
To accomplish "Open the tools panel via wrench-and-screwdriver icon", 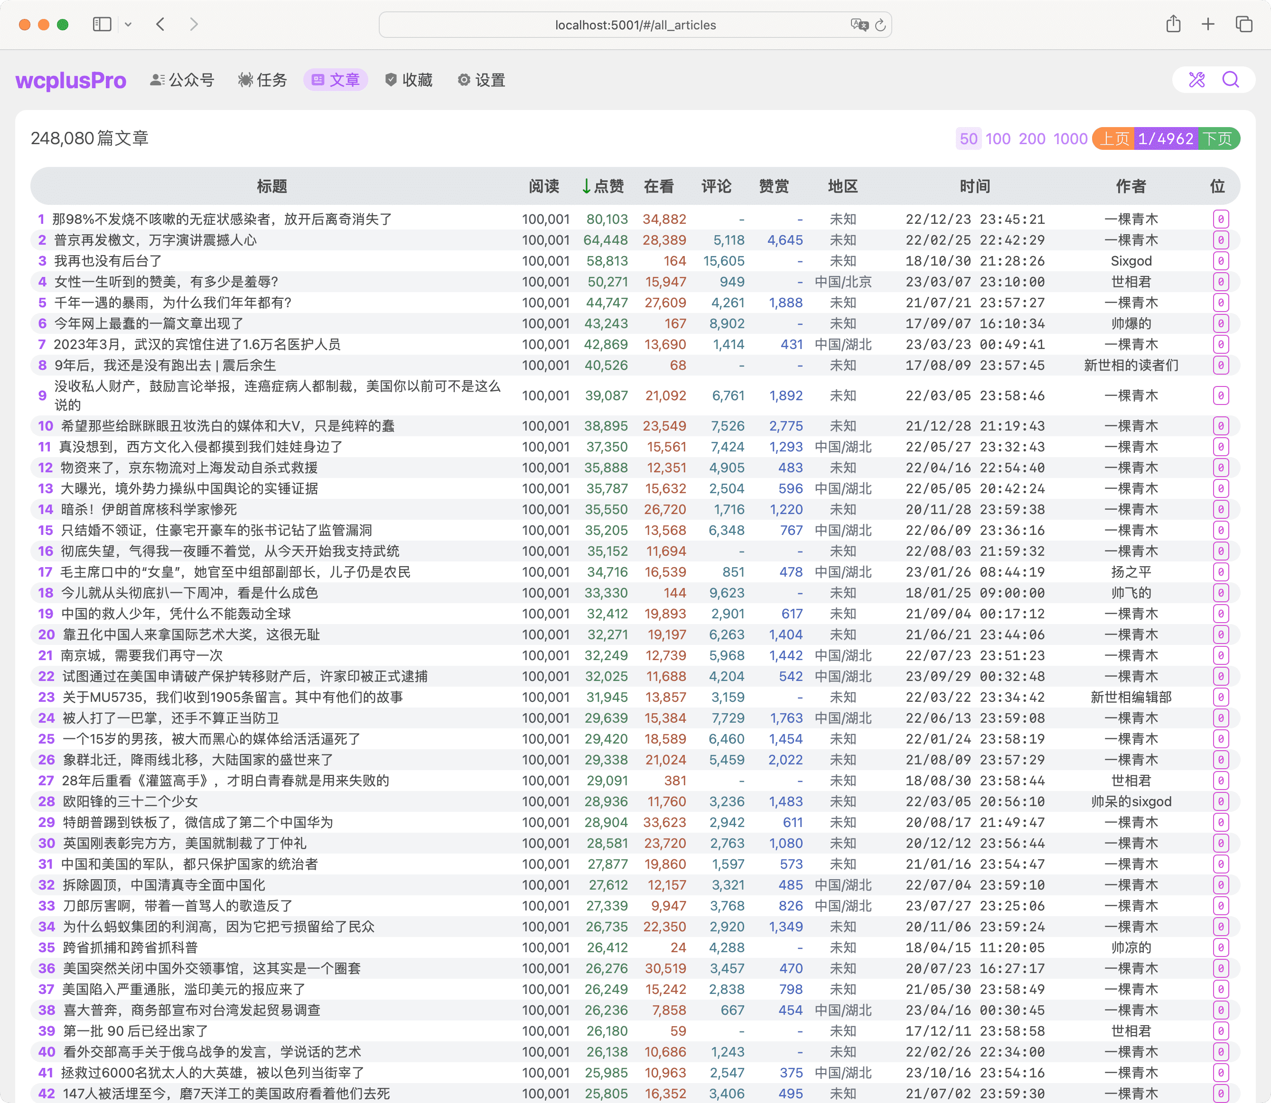I will pyautogui.click(x=1196, y=79).
